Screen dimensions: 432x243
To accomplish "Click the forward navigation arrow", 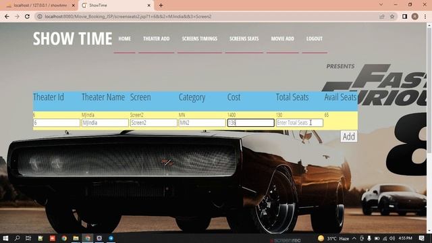I will [x=17, y=16].
